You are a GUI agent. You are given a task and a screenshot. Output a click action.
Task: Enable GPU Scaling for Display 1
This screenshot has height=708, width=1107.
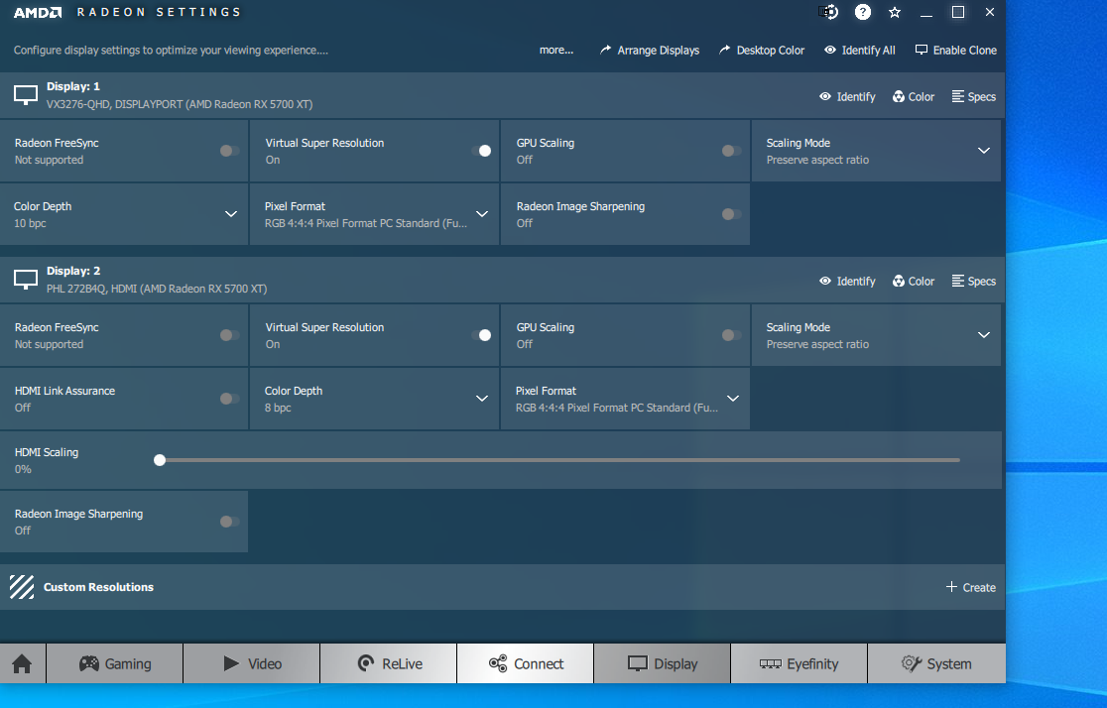731,151
